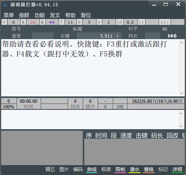Toggle the 详细 option
The image size is (186, 175).
point(177,169)
